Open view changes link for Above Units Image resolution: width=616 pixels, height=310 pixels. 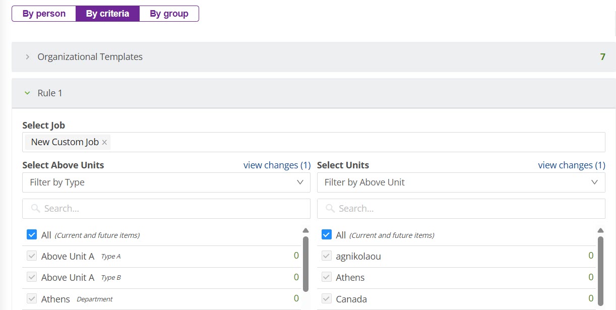click(x=277, y=165)
